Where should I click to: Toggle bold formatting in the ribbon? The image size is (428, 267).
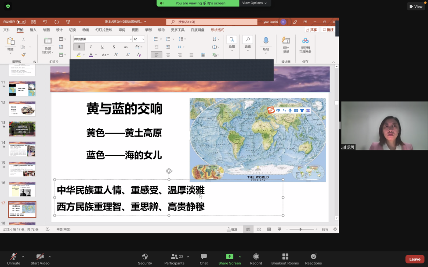pos(79,47)
